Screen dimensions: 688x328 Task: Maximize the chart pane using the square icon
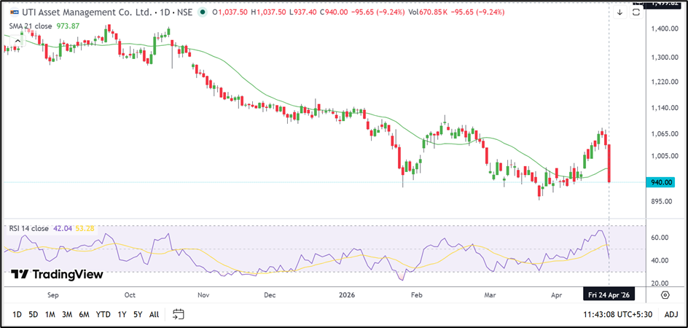coord(636,12)
